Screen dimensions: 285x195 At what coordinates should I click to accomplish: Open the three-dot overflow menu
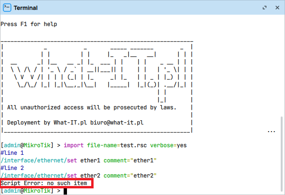(272, 131)
